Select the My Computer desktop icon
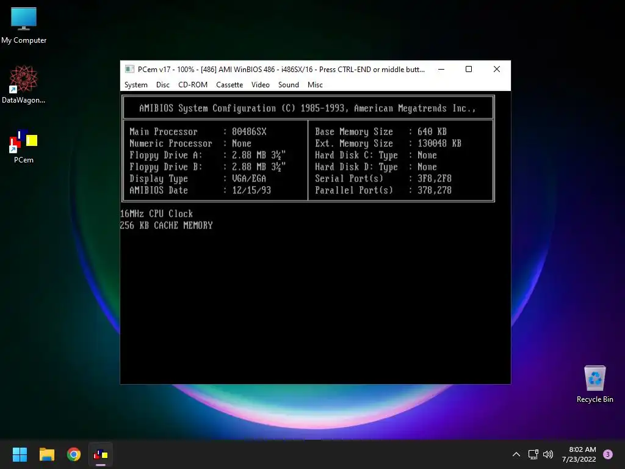The width and height of the screenshot is (625, 469). [x=24, y=25]
